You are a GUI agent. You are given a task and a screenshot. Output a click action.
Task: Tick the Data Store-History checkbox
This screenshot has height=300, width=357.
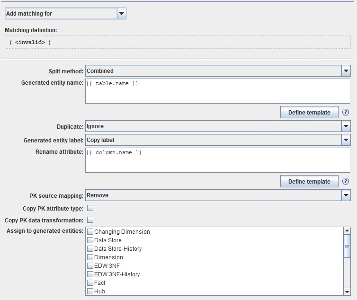pyautogui.click(x=90, y=249)
